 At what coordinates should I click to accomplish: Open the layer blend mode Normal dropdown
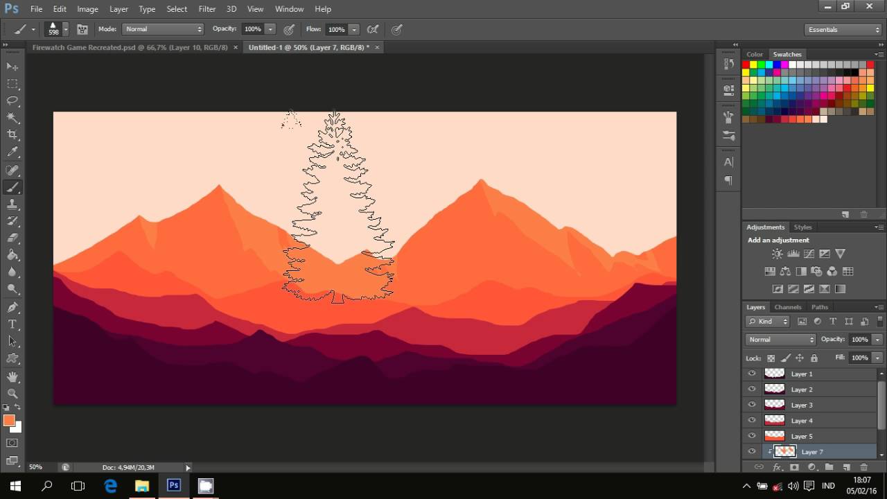[x=781, y=340]
